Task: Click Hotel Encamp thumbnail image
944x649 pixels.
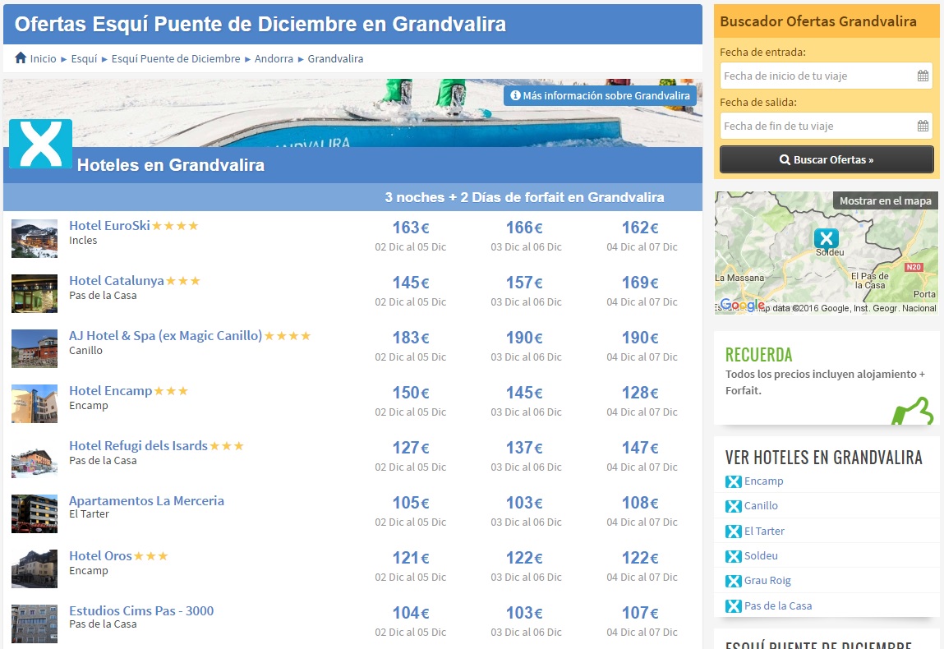Action: point(35,403)
